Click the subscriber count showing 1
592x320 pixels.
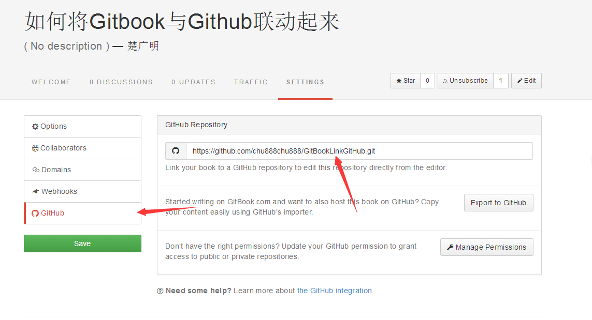click(501, 81)
